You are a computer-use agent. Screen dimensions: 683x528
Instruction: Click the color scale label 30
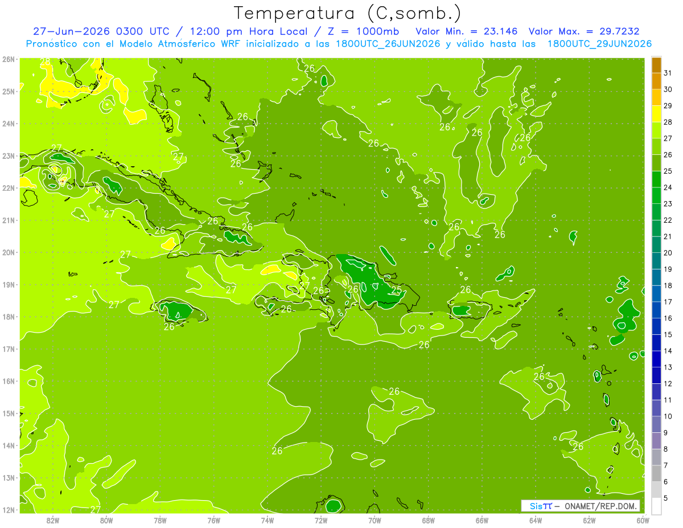click(668, 89)
